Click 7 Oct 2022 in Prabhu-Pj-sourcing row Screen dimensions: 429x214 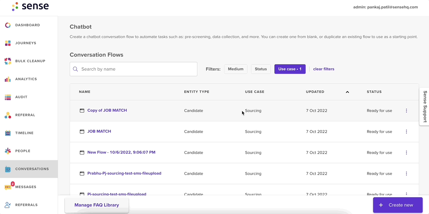coord(317,174)
